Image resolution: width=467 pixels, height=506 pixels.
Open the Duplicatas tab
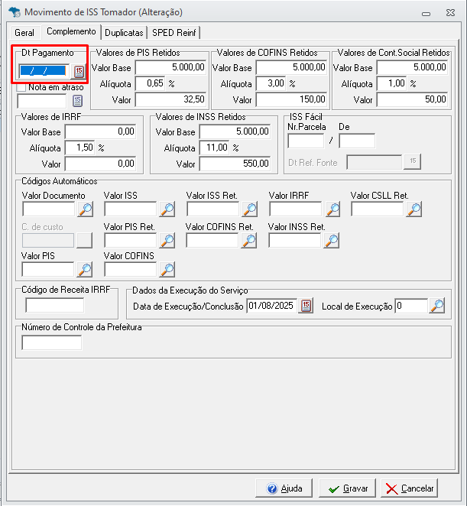[124, 33]
